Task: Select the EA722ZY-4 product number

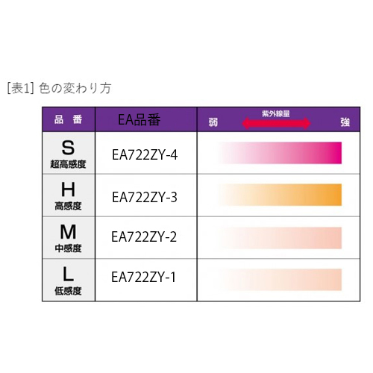Action: tap(145, 154)
